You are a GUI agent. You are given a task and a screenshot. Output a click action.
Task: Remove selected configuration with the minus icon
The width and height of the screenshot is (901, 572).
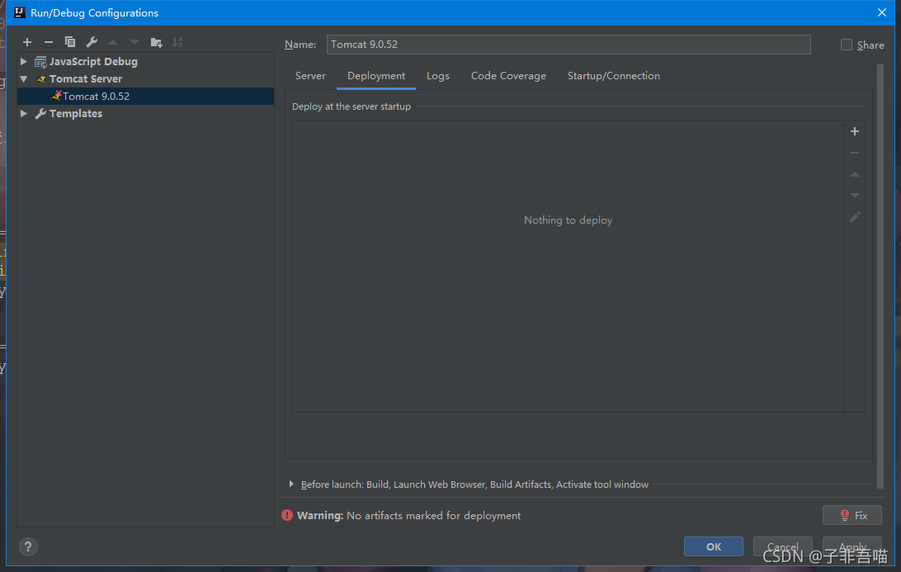tap(48, 42)
